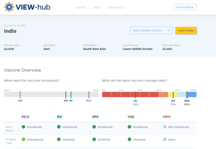Click green Introduced status dot under PCV
216x149 pixels.
click(x=24, y=127)
